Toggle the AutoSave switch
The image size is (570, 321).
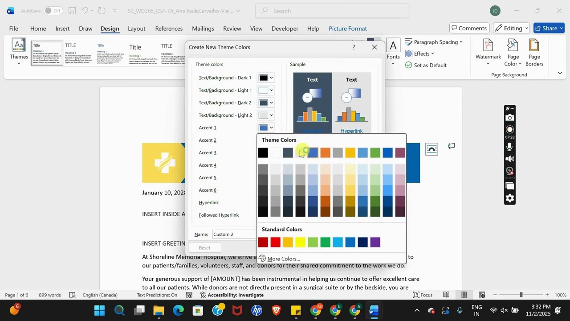[x=53, y=11]
